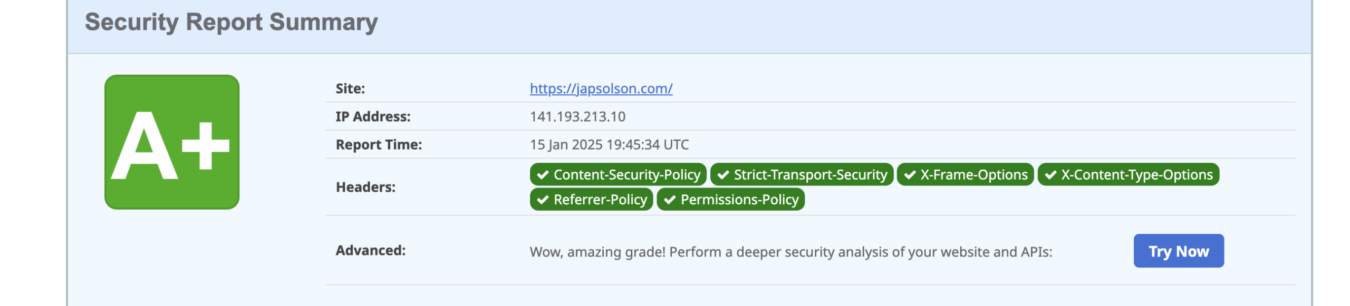This screenshot has width=1350, height=306.
Task: Click the report time 15 Jan 2025 value
Action: click(609, 145)
